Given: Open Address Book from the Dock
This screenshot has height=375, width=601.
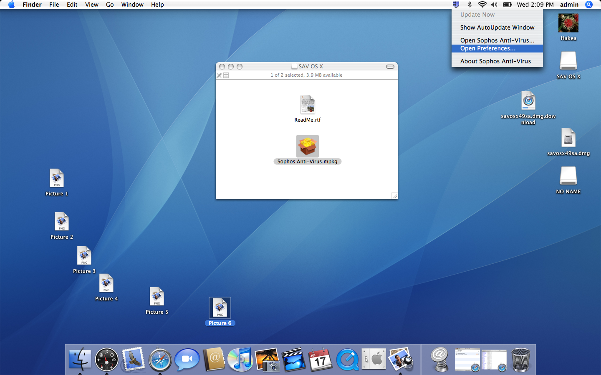Looking at the screenshot, I should click(x=214, y=359).
